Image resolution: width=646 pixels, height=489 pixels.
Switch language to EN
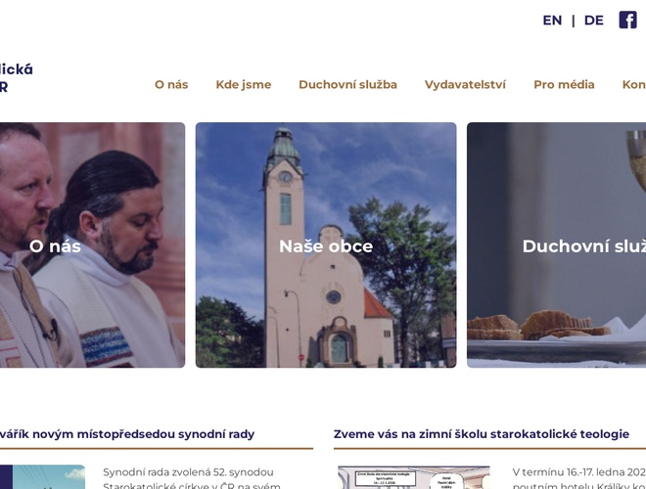pos(552,21)
